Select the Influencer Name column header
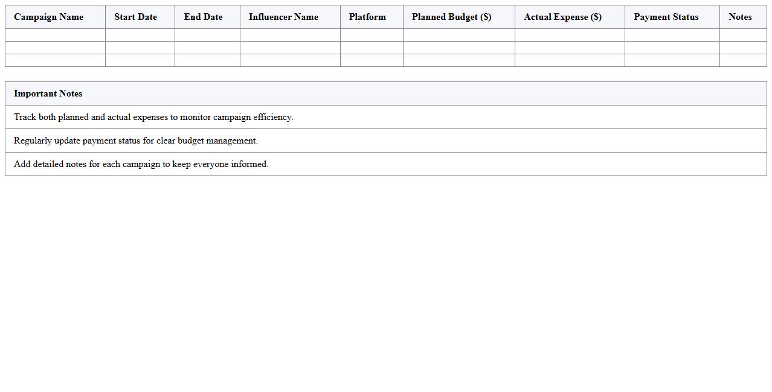The height and width of the screenshot is (392, 772). (x=283, y=17)
